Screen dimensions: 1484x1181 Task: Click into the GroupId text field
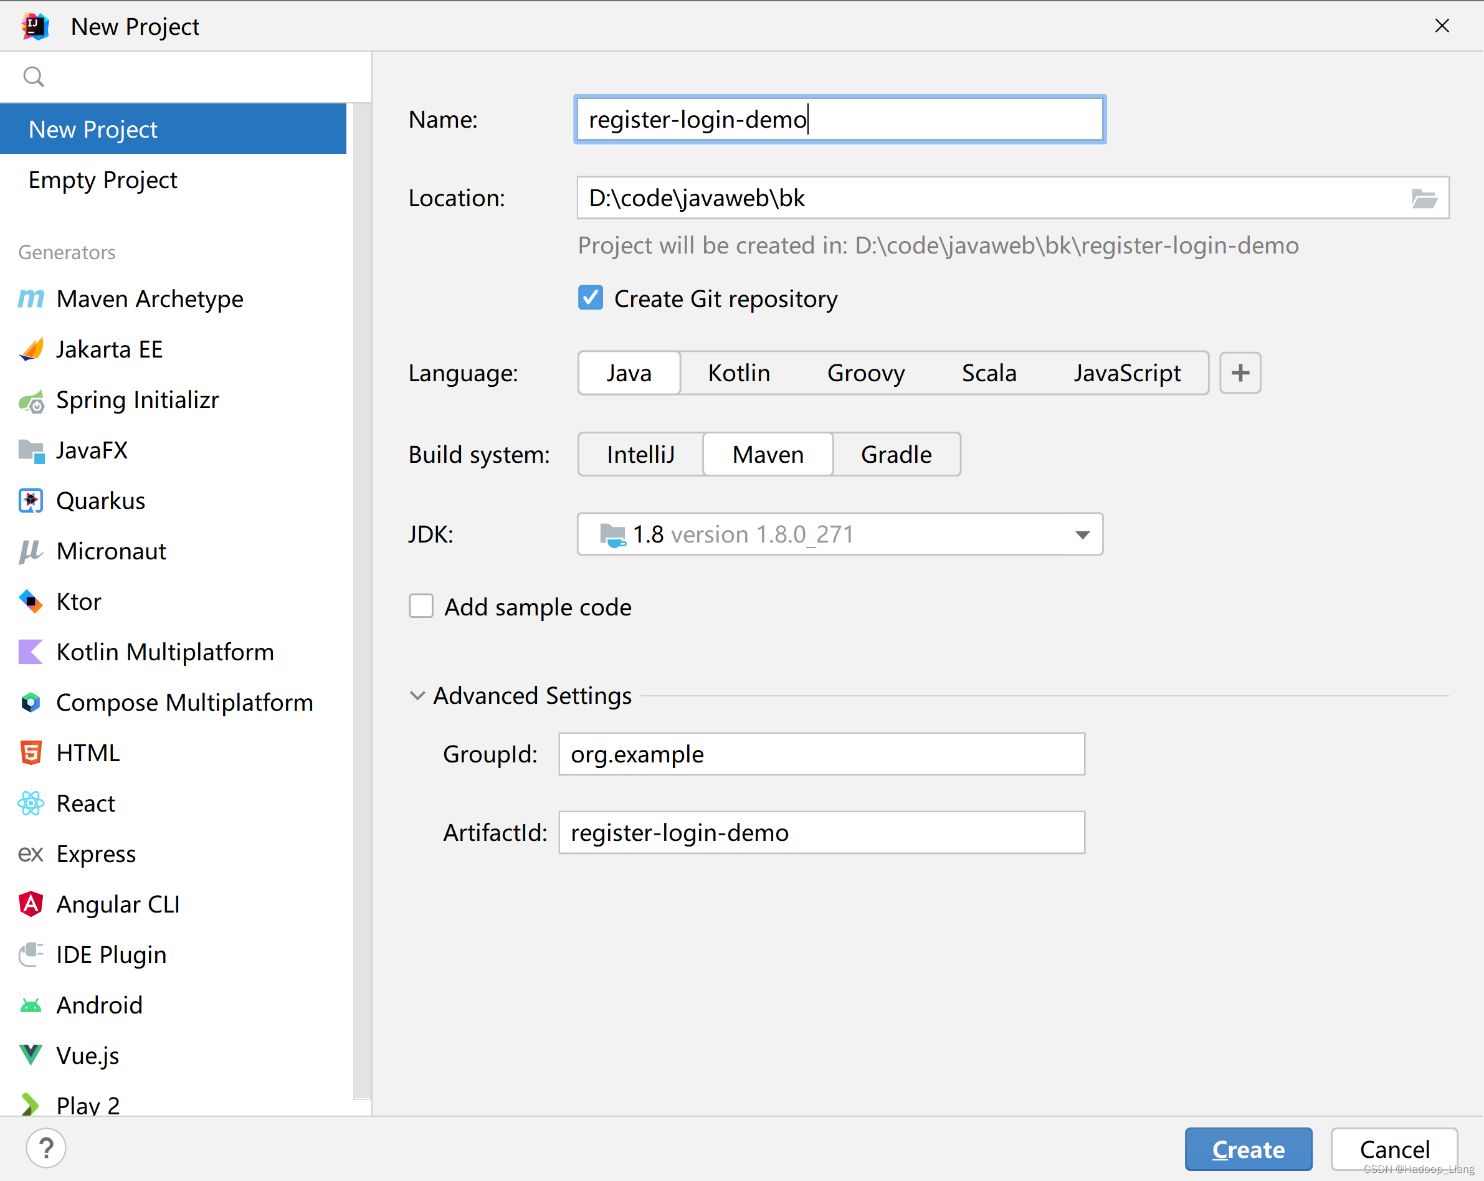pyautogui.click(x=821, y=754)
